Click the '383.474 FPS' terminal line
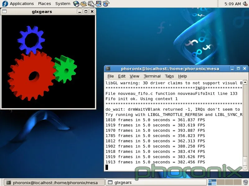 pyautogui.click(x=155, y=152)
